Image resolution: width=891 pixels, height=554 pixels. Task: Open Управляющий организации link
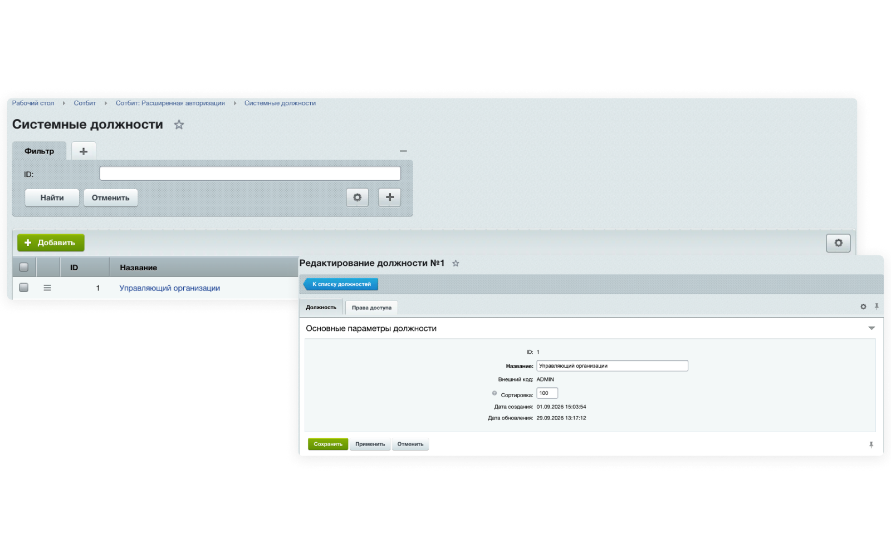[x=170, y=288]
